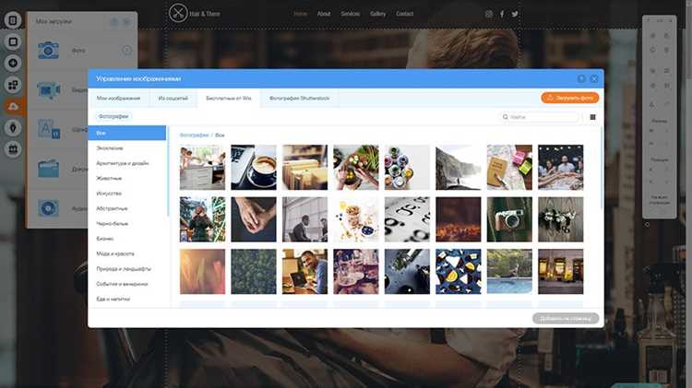
Task: Open the App Market icon in the left sidebar
Action: click(13, 85)
